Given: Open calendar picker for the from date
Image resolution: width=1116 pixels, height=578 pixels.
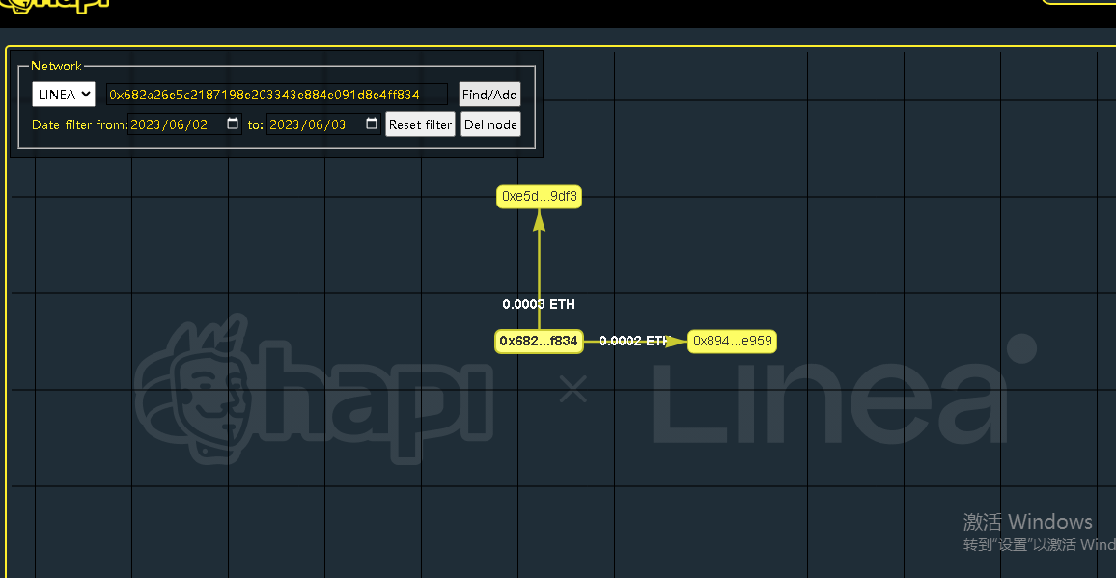Looking at the screenshot, I should (x=233, y=124).
